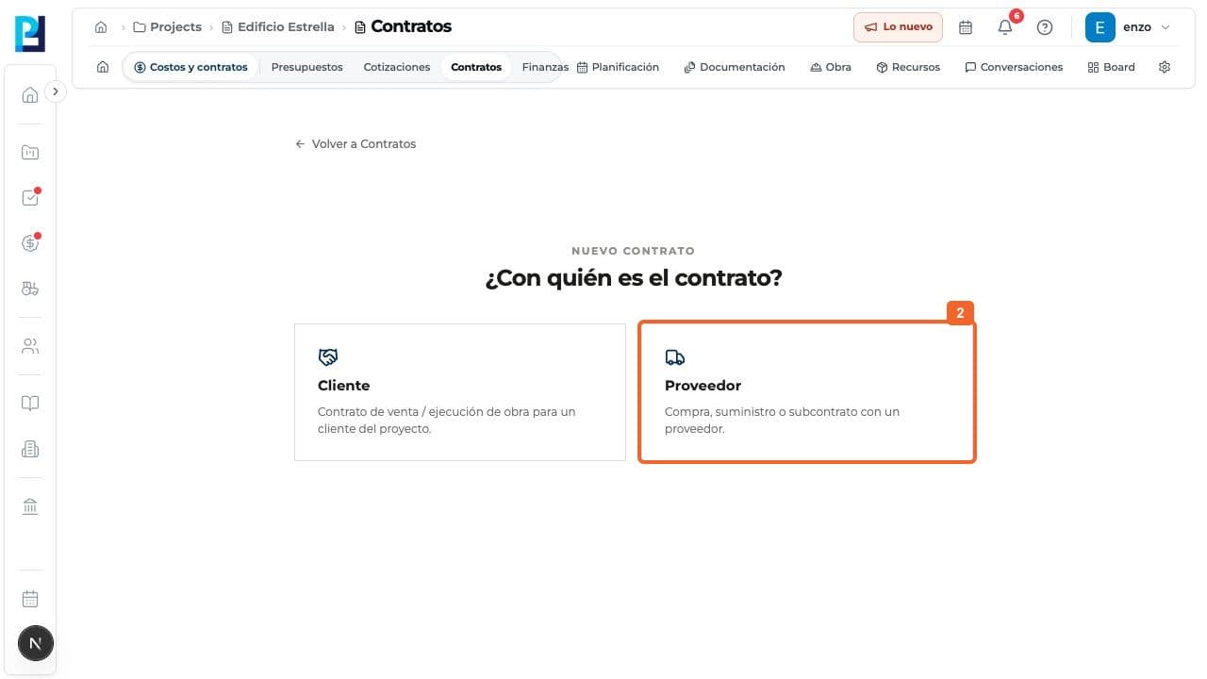The image size is (1207, 679).
Task: Open the projects folder icon in sidebar
Action: pos(30,152)
